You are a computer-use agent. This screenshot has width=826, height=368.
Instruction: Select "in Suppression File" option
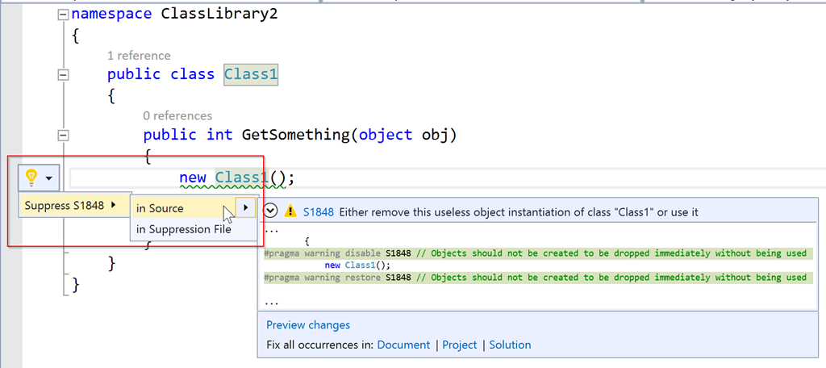pyautogui.click(x=184, y=230)
